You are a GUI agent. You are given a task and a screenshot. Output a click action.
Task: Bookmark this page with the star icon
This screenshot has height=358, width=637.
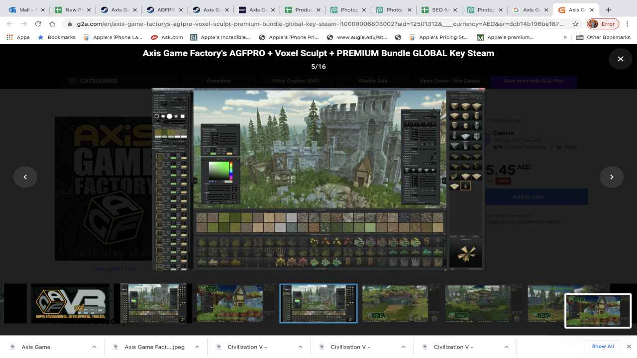(575, 24)
